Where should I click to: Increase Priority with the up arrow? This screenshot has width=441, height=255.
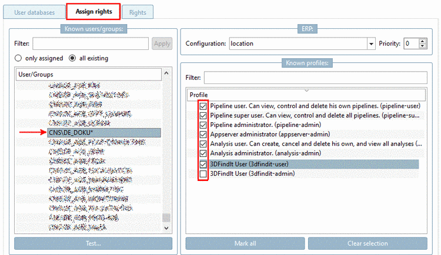tap(422, 41)
